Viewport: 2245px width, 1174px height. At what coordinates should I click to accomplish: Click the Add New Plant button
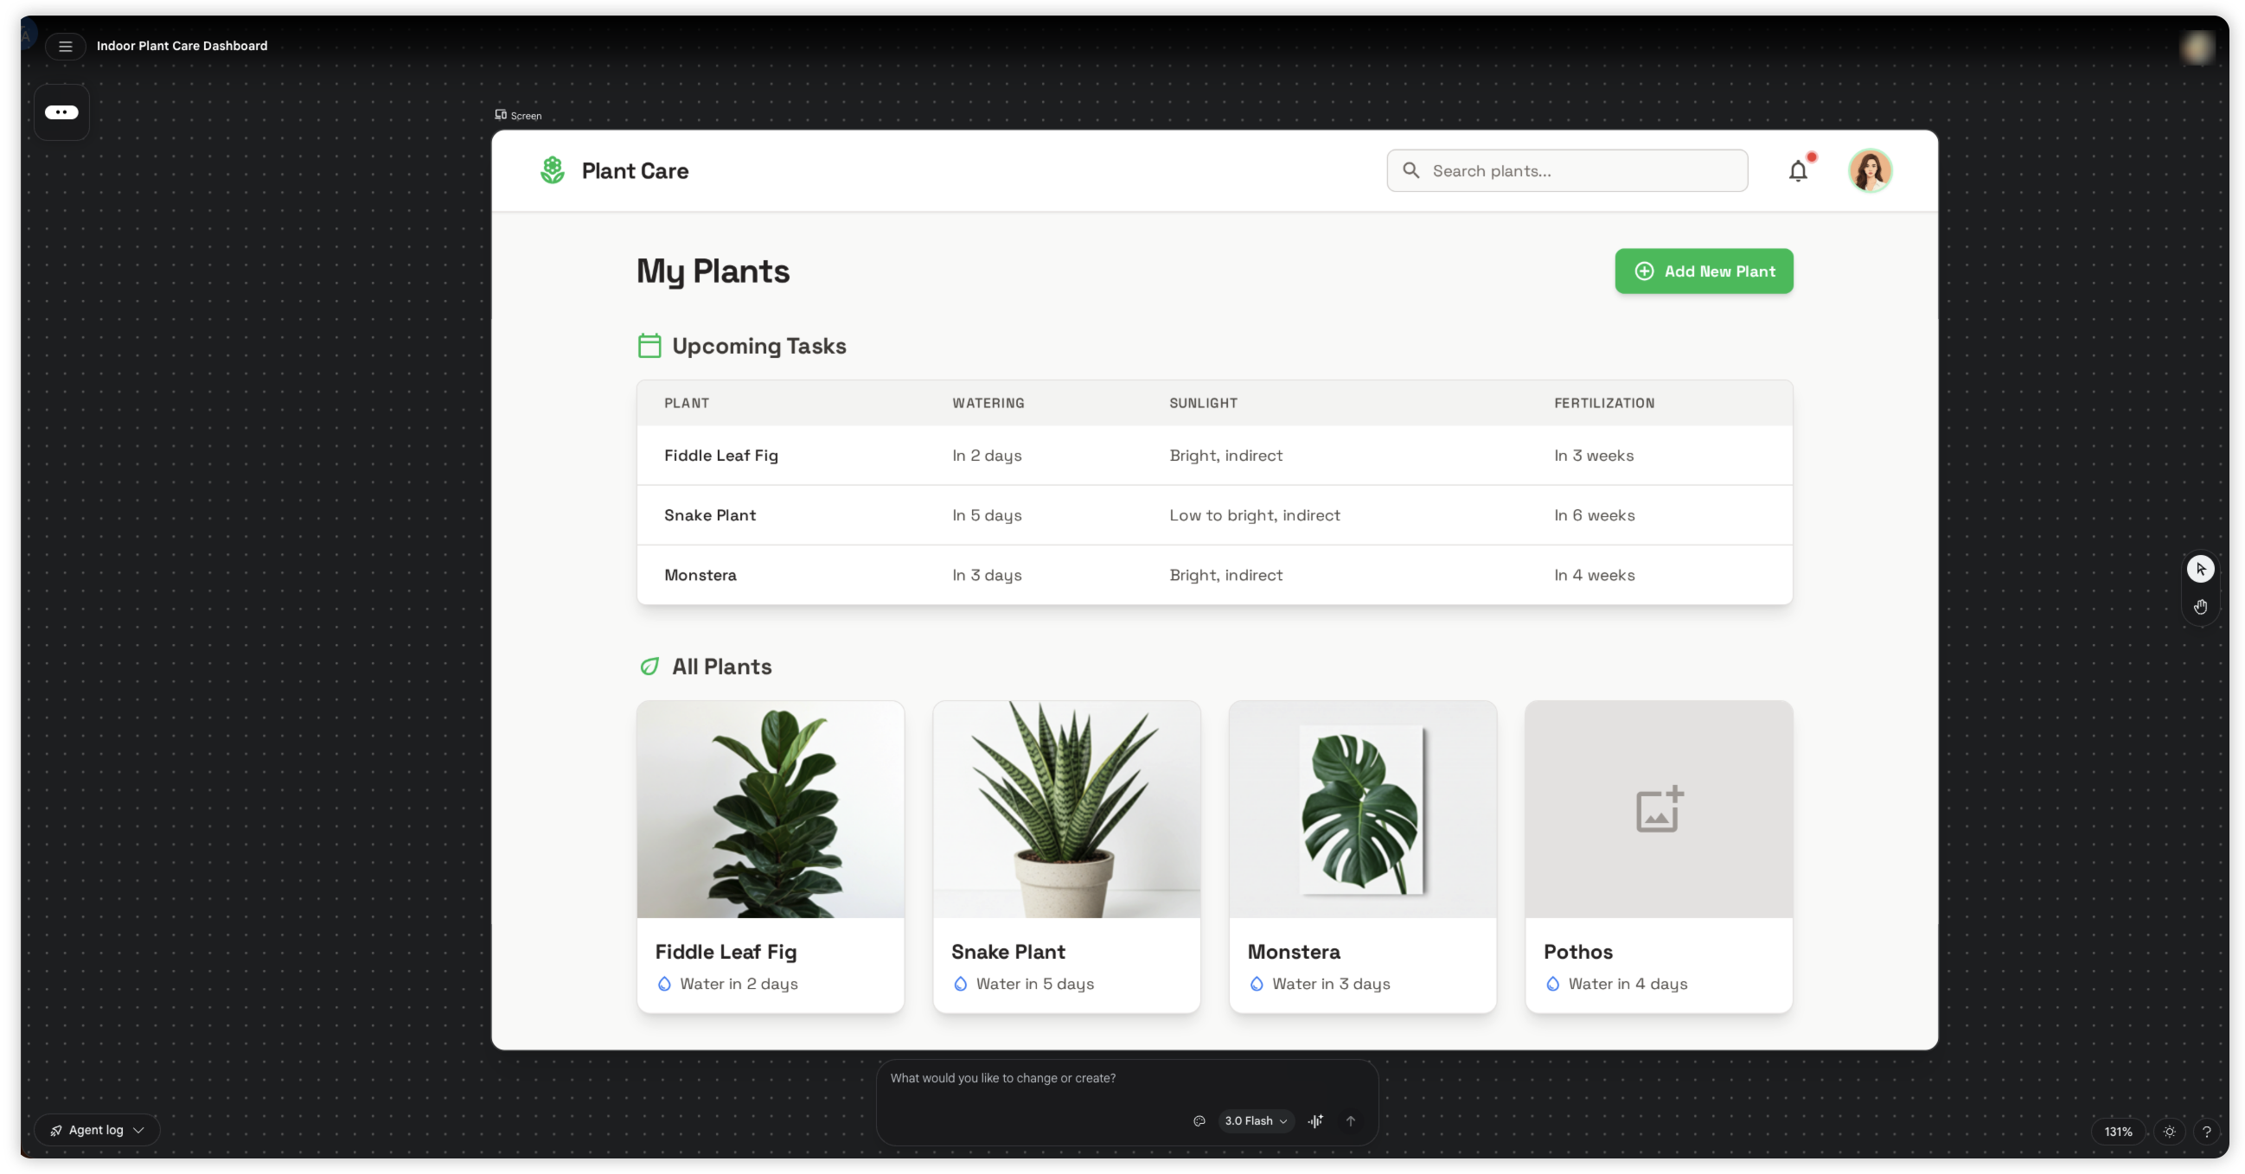[1703, 271]
